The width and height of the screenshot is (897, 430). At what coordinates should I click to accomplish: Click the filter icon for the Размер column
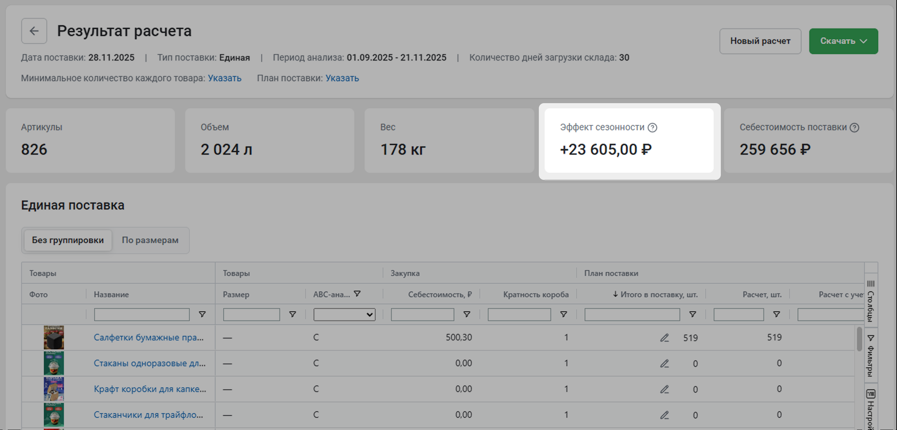(293, 315)
